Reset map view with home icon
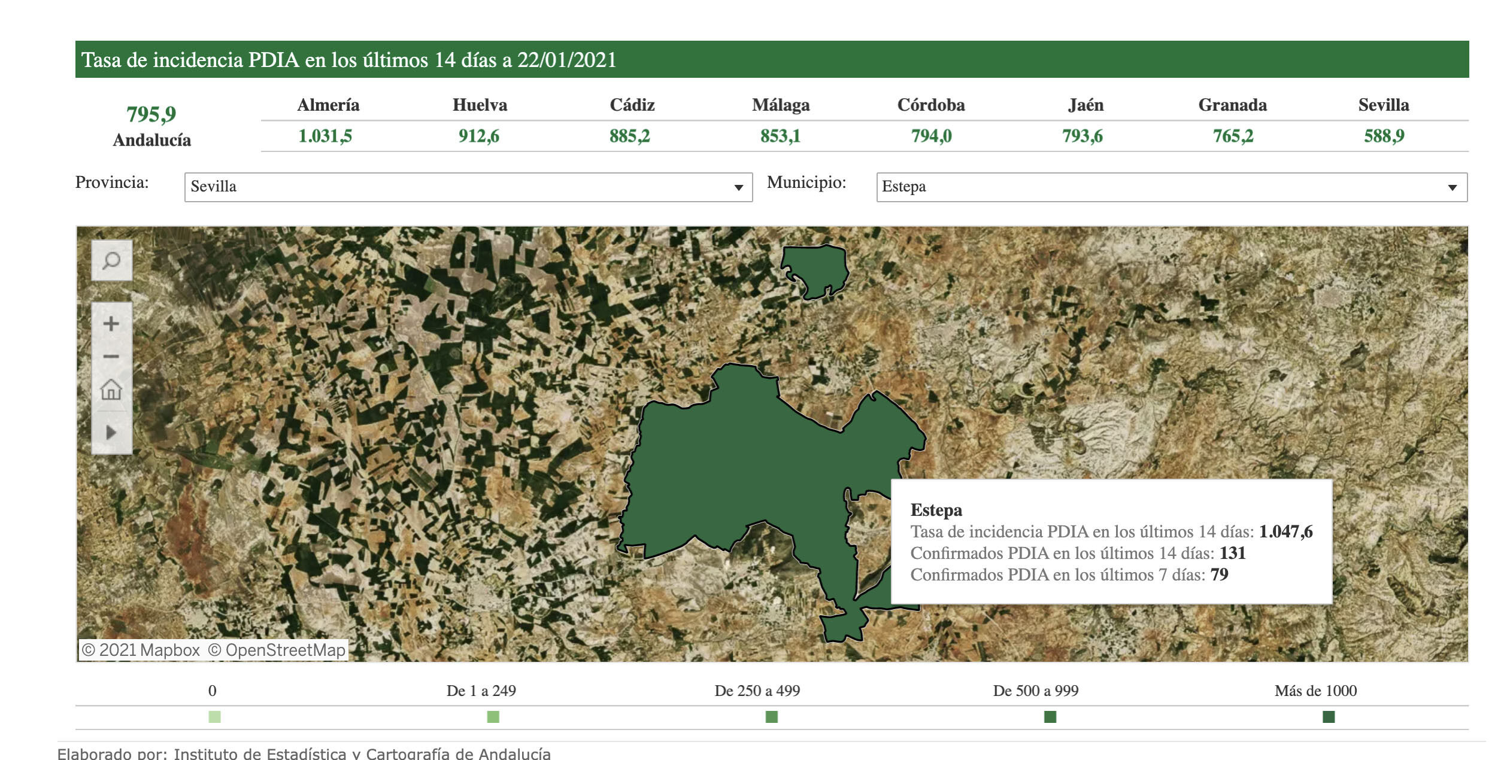The width and height of the screenshot is (1510, 760). [111, 390]
